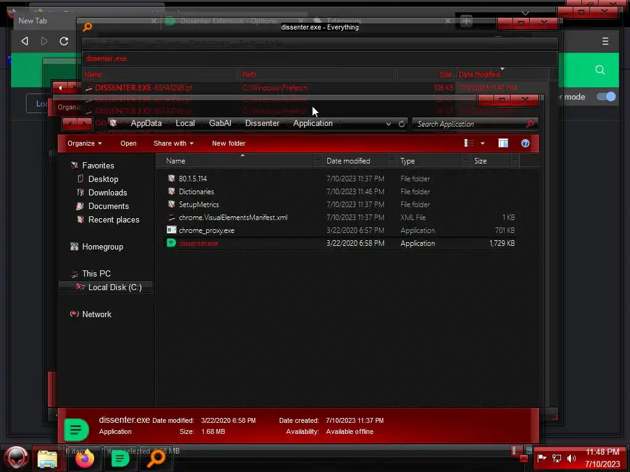Click Application in the address breadcrumb
This screenshot has height=472, width=630.
coord(313,123)
